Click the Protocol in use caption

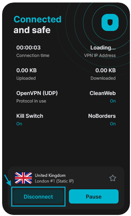point(31,101)
